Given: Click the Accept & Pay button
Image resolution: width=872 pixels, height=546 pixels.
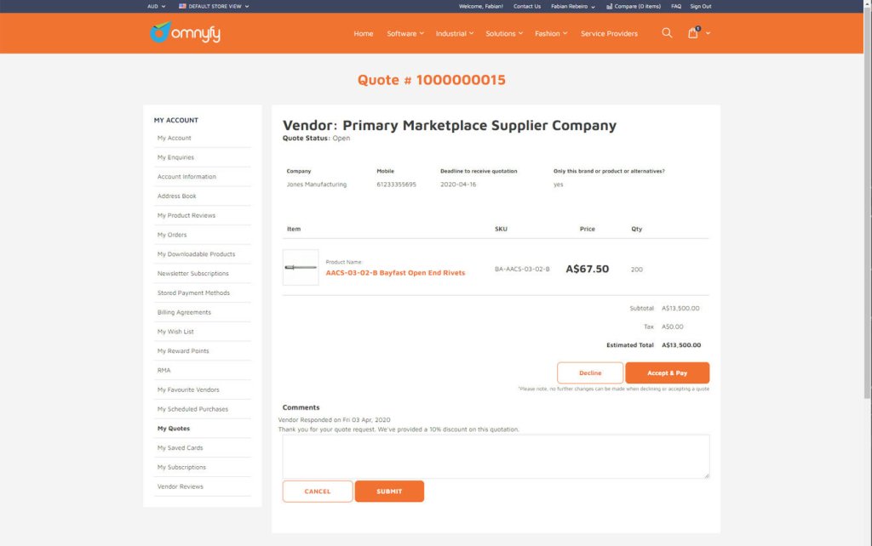Looking at the screenshot, I should pos(667,373).
